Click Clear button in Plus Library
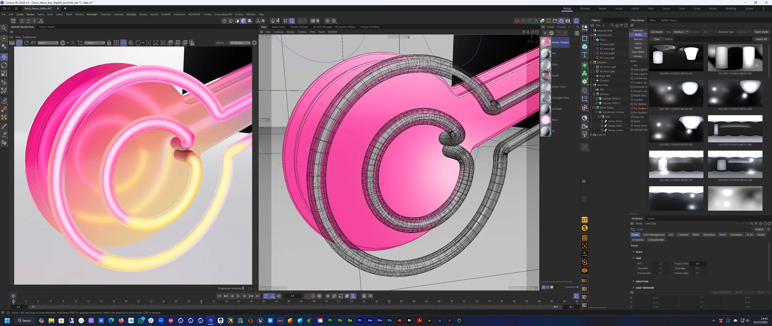Viewport: 772px width, 326px height. pyautogui.click(x=657, y=39)
